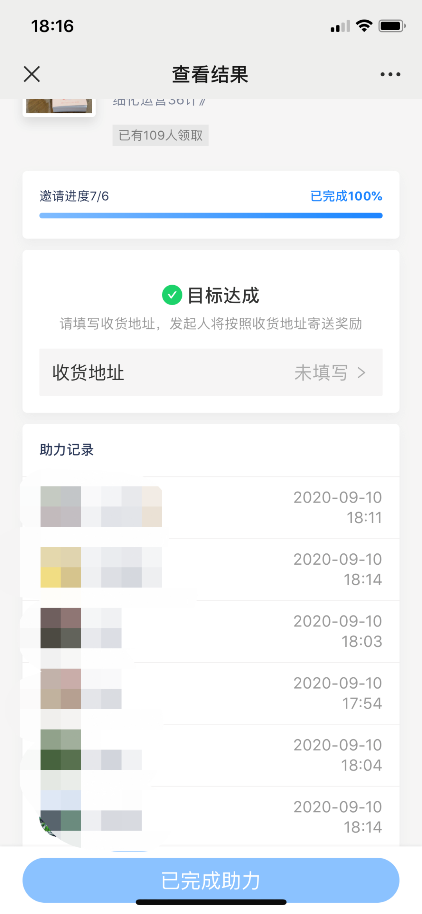Screen dimensions: 422x914
Task: Tap the cellular signal bars icon
Action: click(x=340, y=27)
